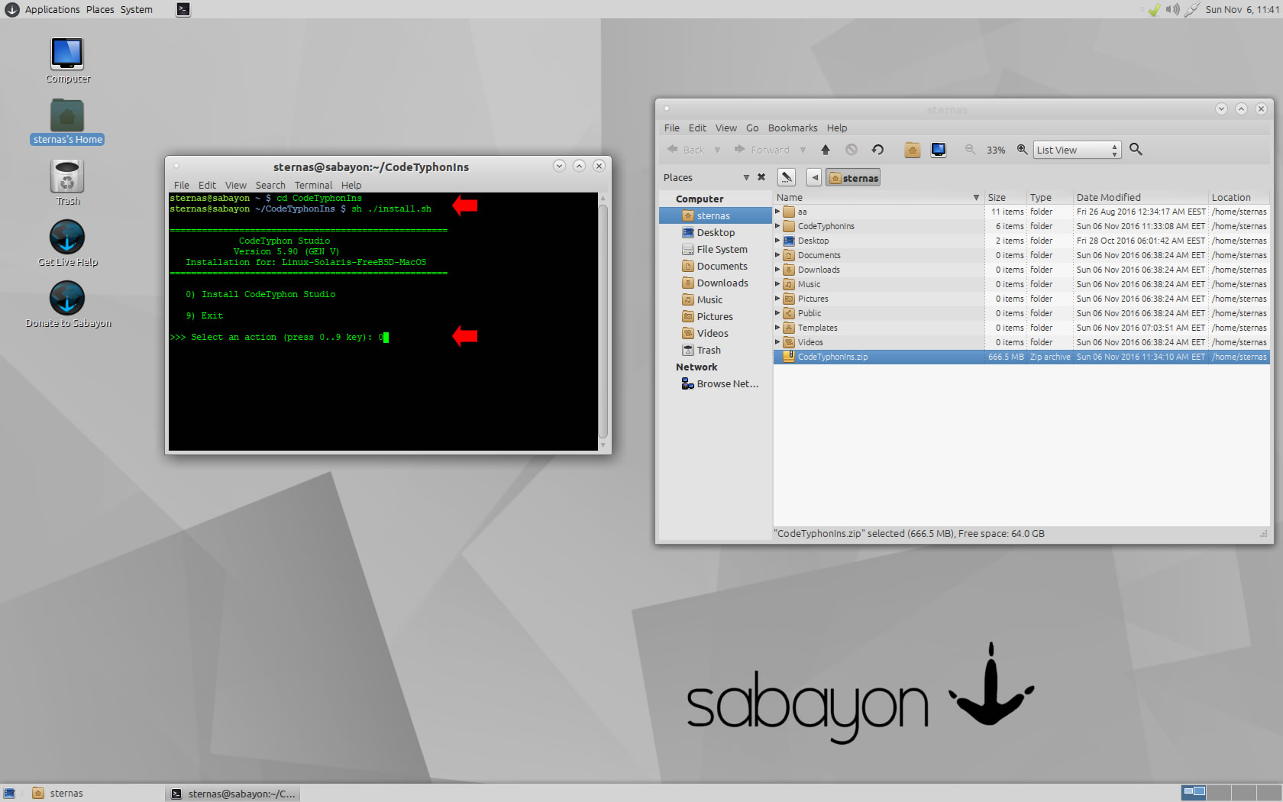This screenshot has width=1283, height=802.
Task: Open the Places pane selector dropdown
Action: (746, 177)
